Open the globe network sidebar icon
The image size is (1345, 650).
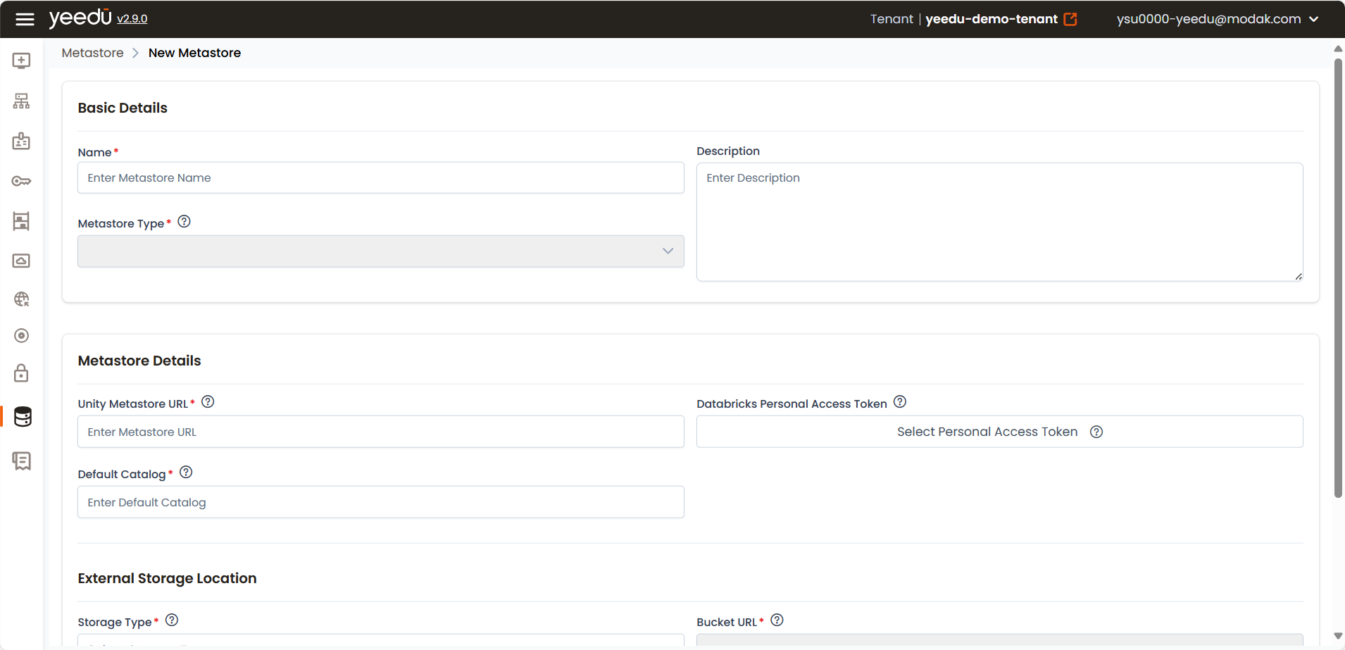click(22, 299)
